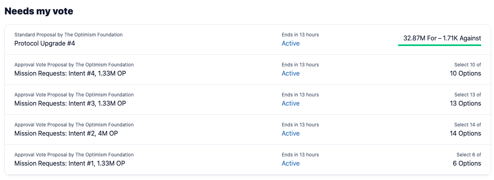494x180 pixels.
Task: Click Active status of Intent #1 row
Action: point(291,163)
